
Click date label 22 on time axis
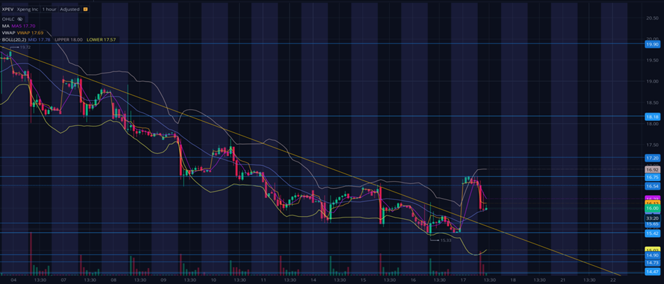(x=613, y=280)
